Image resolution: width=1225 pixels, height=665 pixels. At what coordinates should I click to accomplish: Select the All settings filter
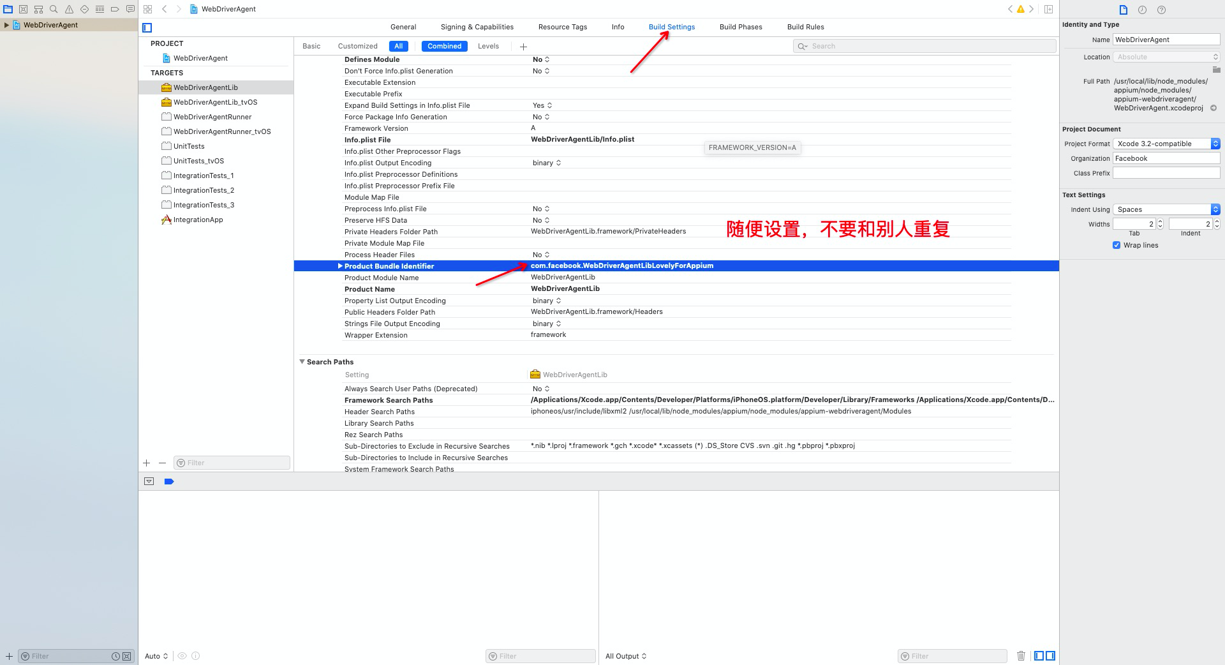[399, 46]
